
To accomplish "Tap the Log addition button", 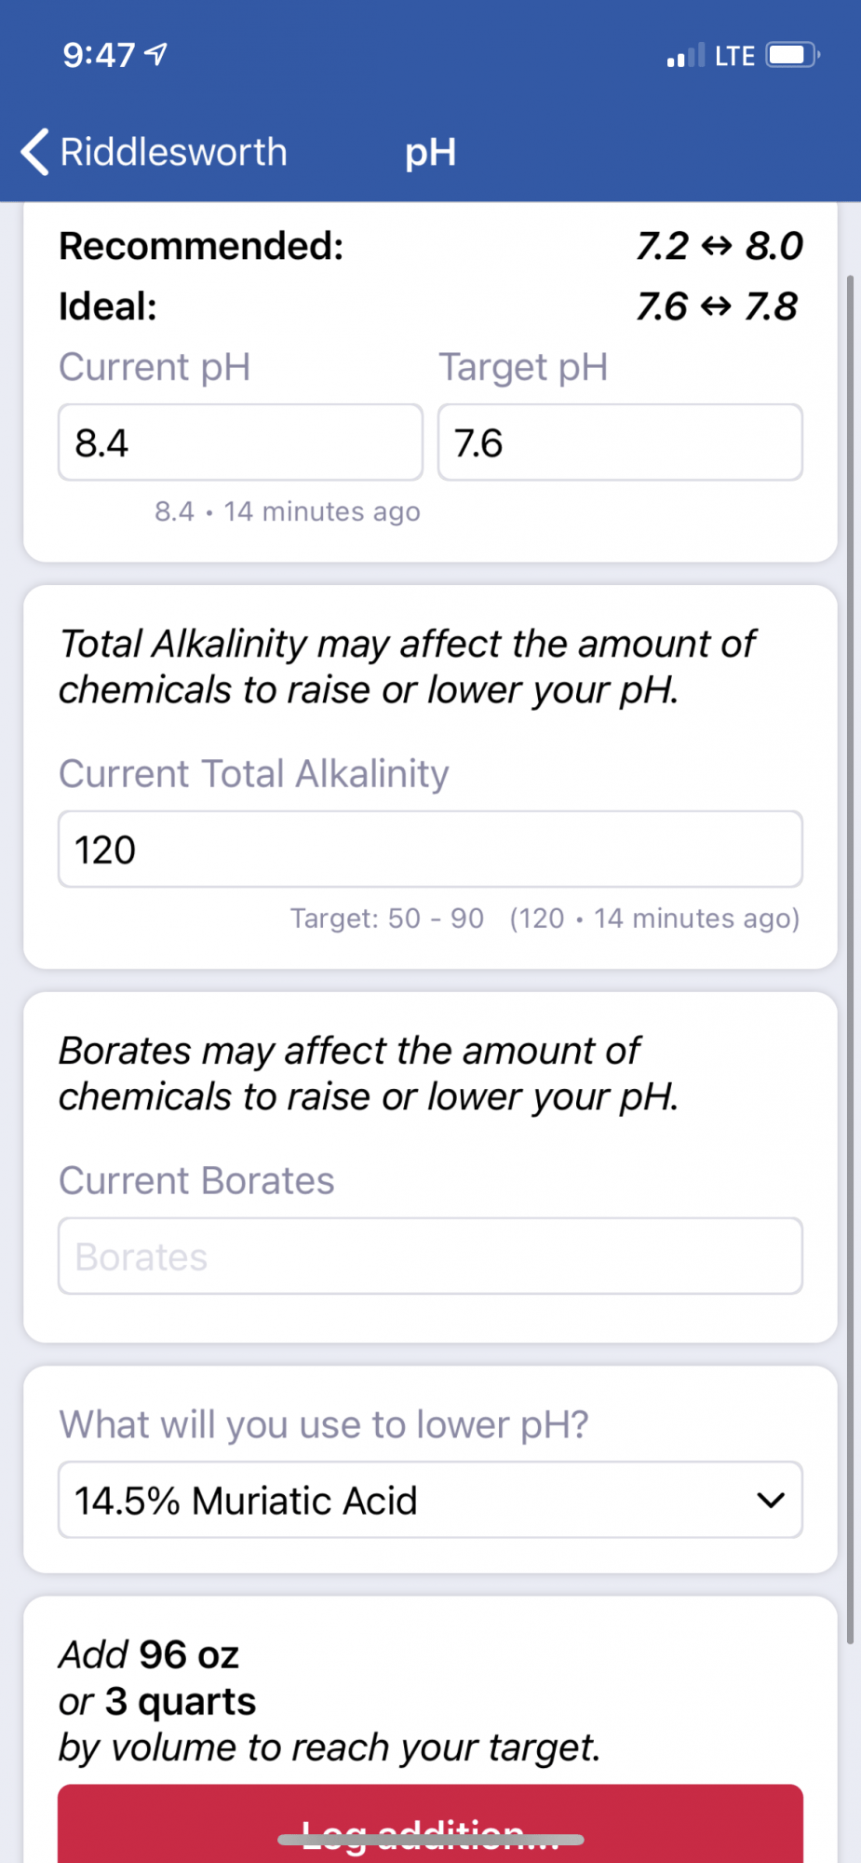I will tap(430, 1824).
